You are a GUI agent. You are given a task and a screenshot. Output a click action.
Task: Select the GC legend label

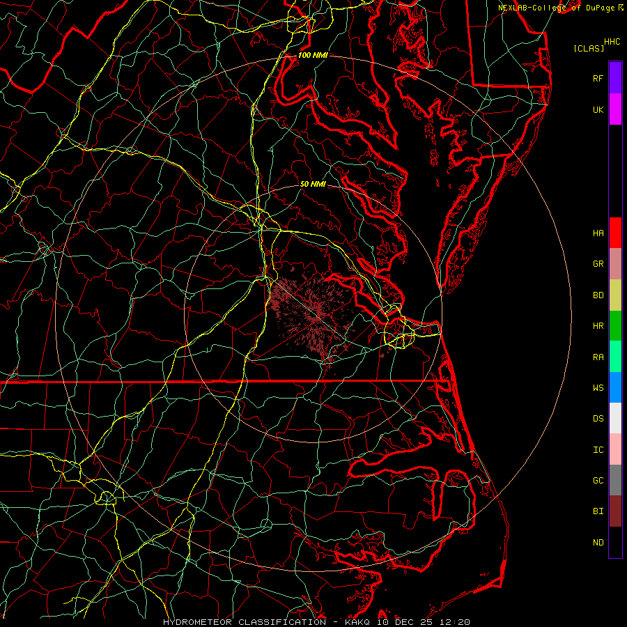click(x=598, y=481)
